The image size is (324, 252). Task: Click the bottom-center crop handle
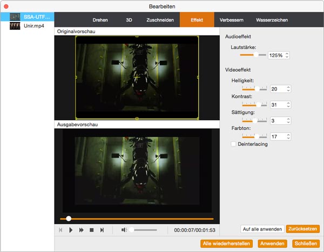pyautogui.click(x=137, y=118)
